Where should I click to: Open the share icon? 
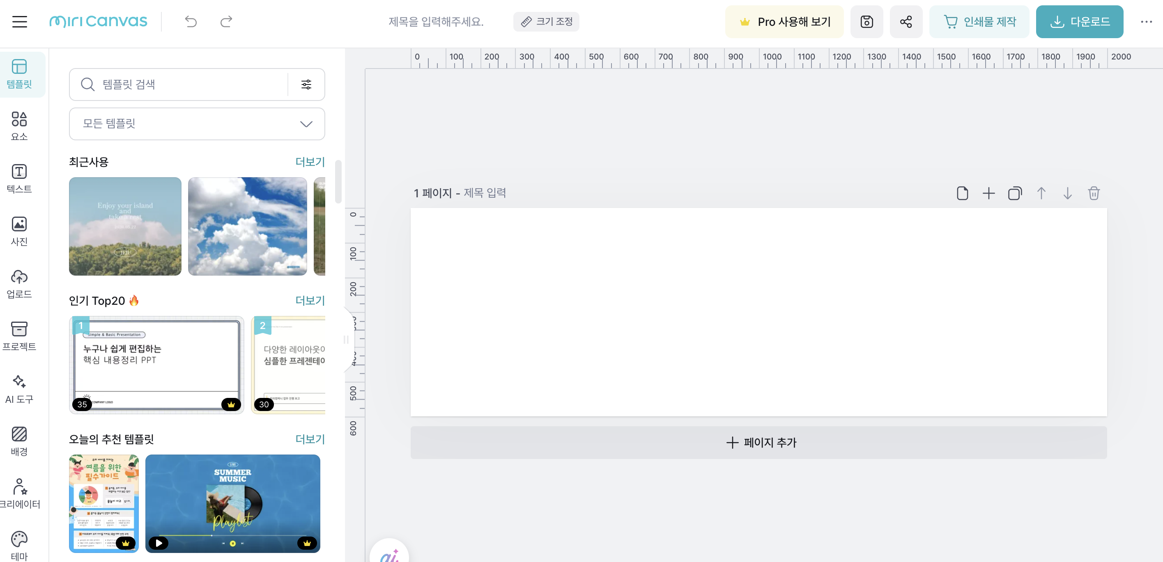point(906,21)
